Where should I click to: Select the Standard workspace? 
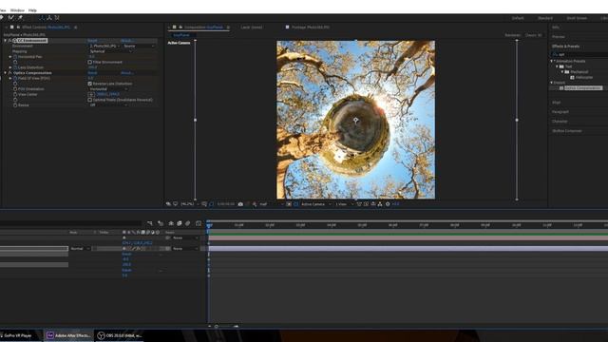(x=545, y=18)
